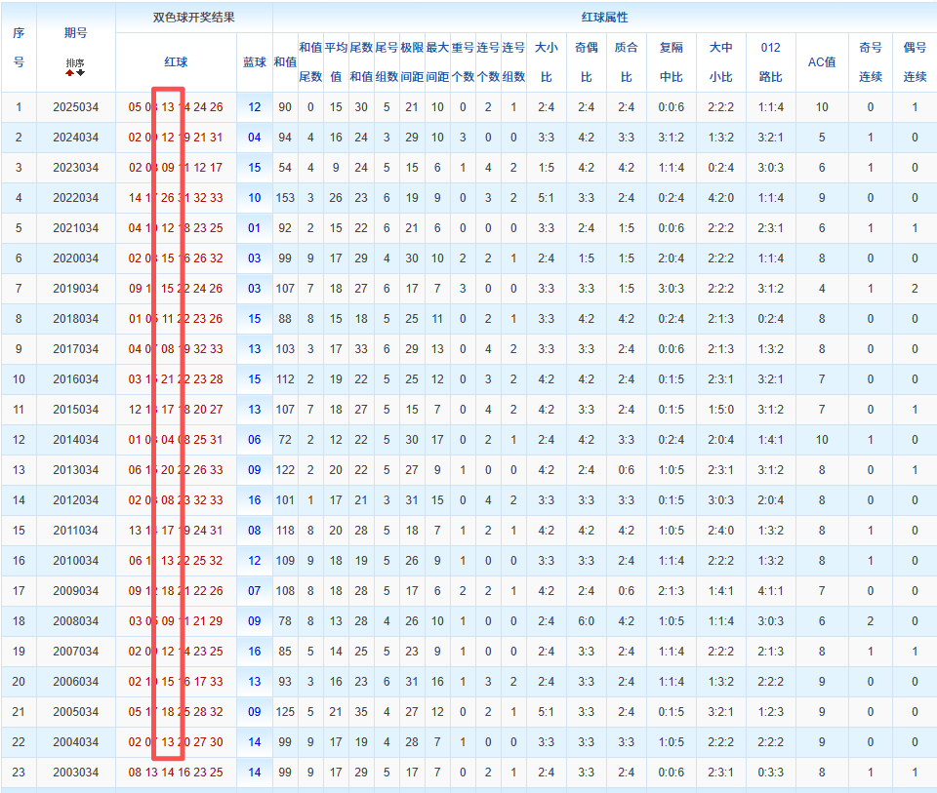Select the 双色球开奖结果 header
937x793 pixels.
point(193,18)
